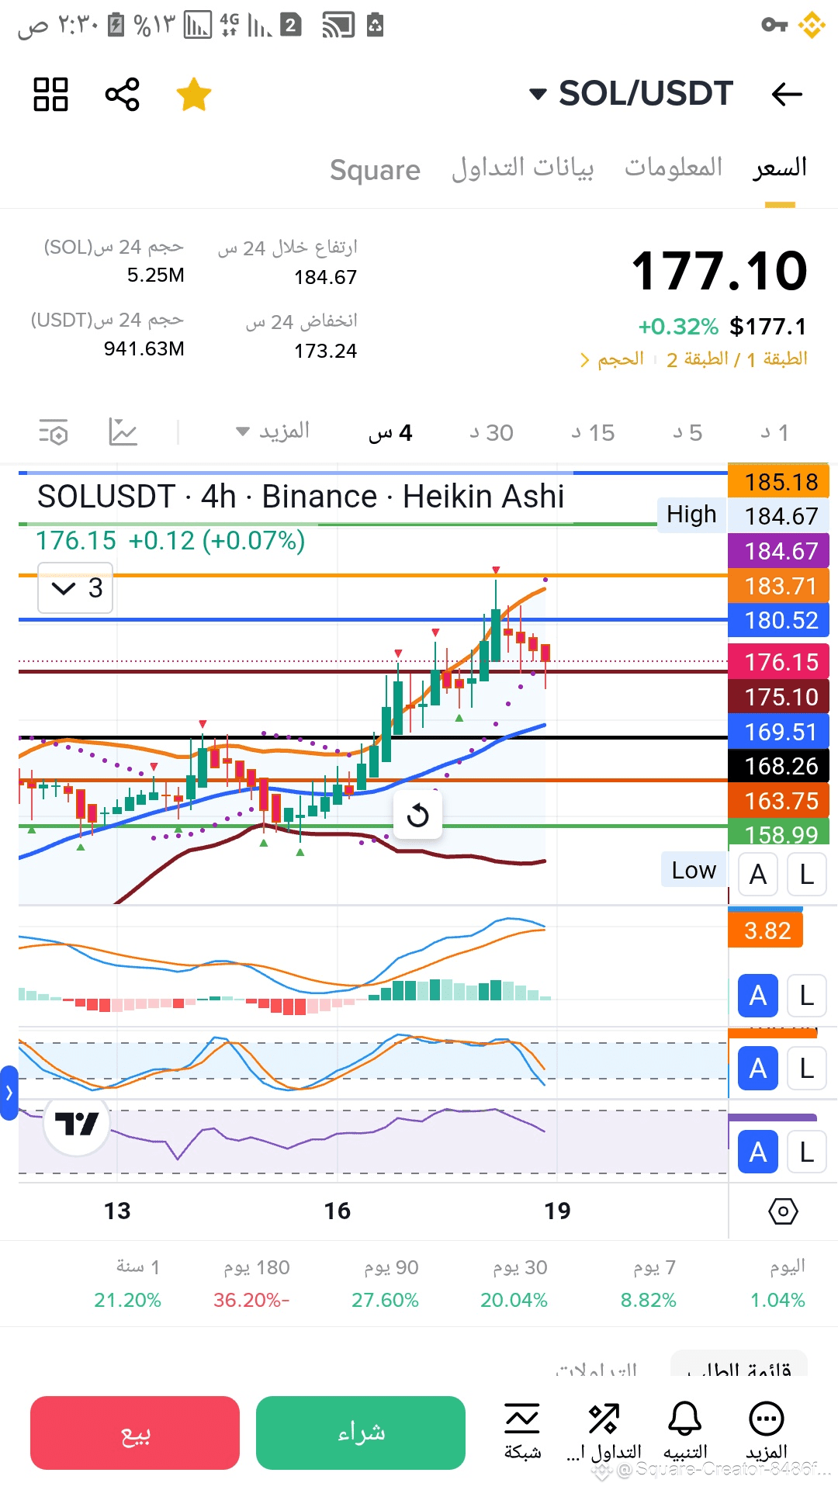Select the 1 سنة performance period
838x1490 pixels.
(x=127, y=1284)
